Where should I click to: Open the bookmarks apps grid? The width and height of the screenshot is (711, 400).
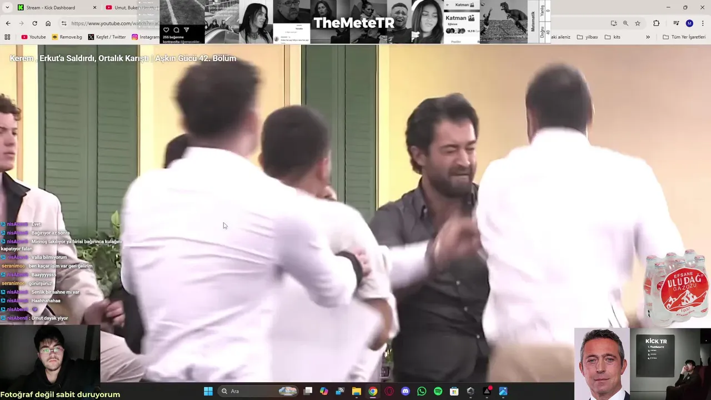(x=7, y=37)
